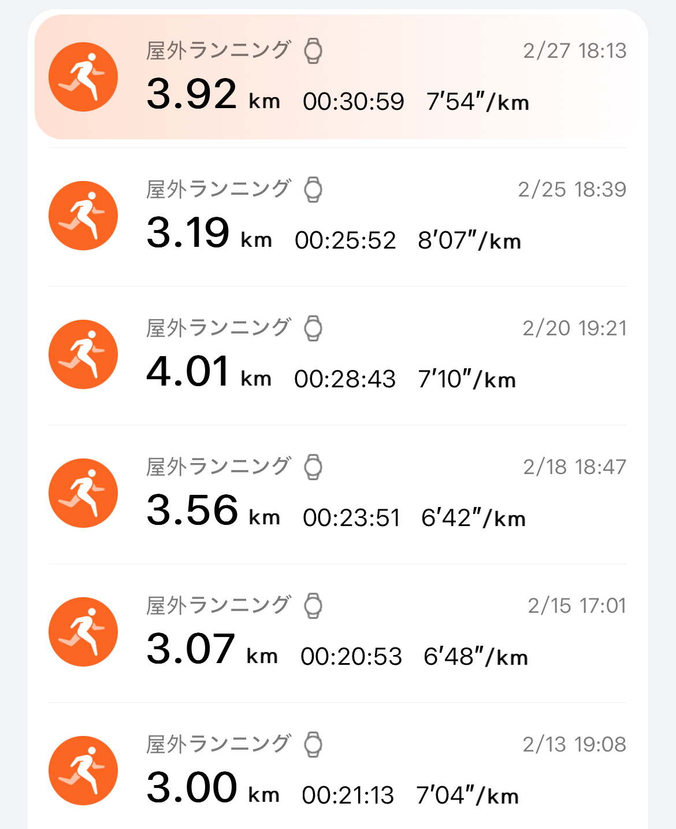Click the 屋外ランニング title dated 2/18
This screenshot has height=829, width=676.
[218, 467]
